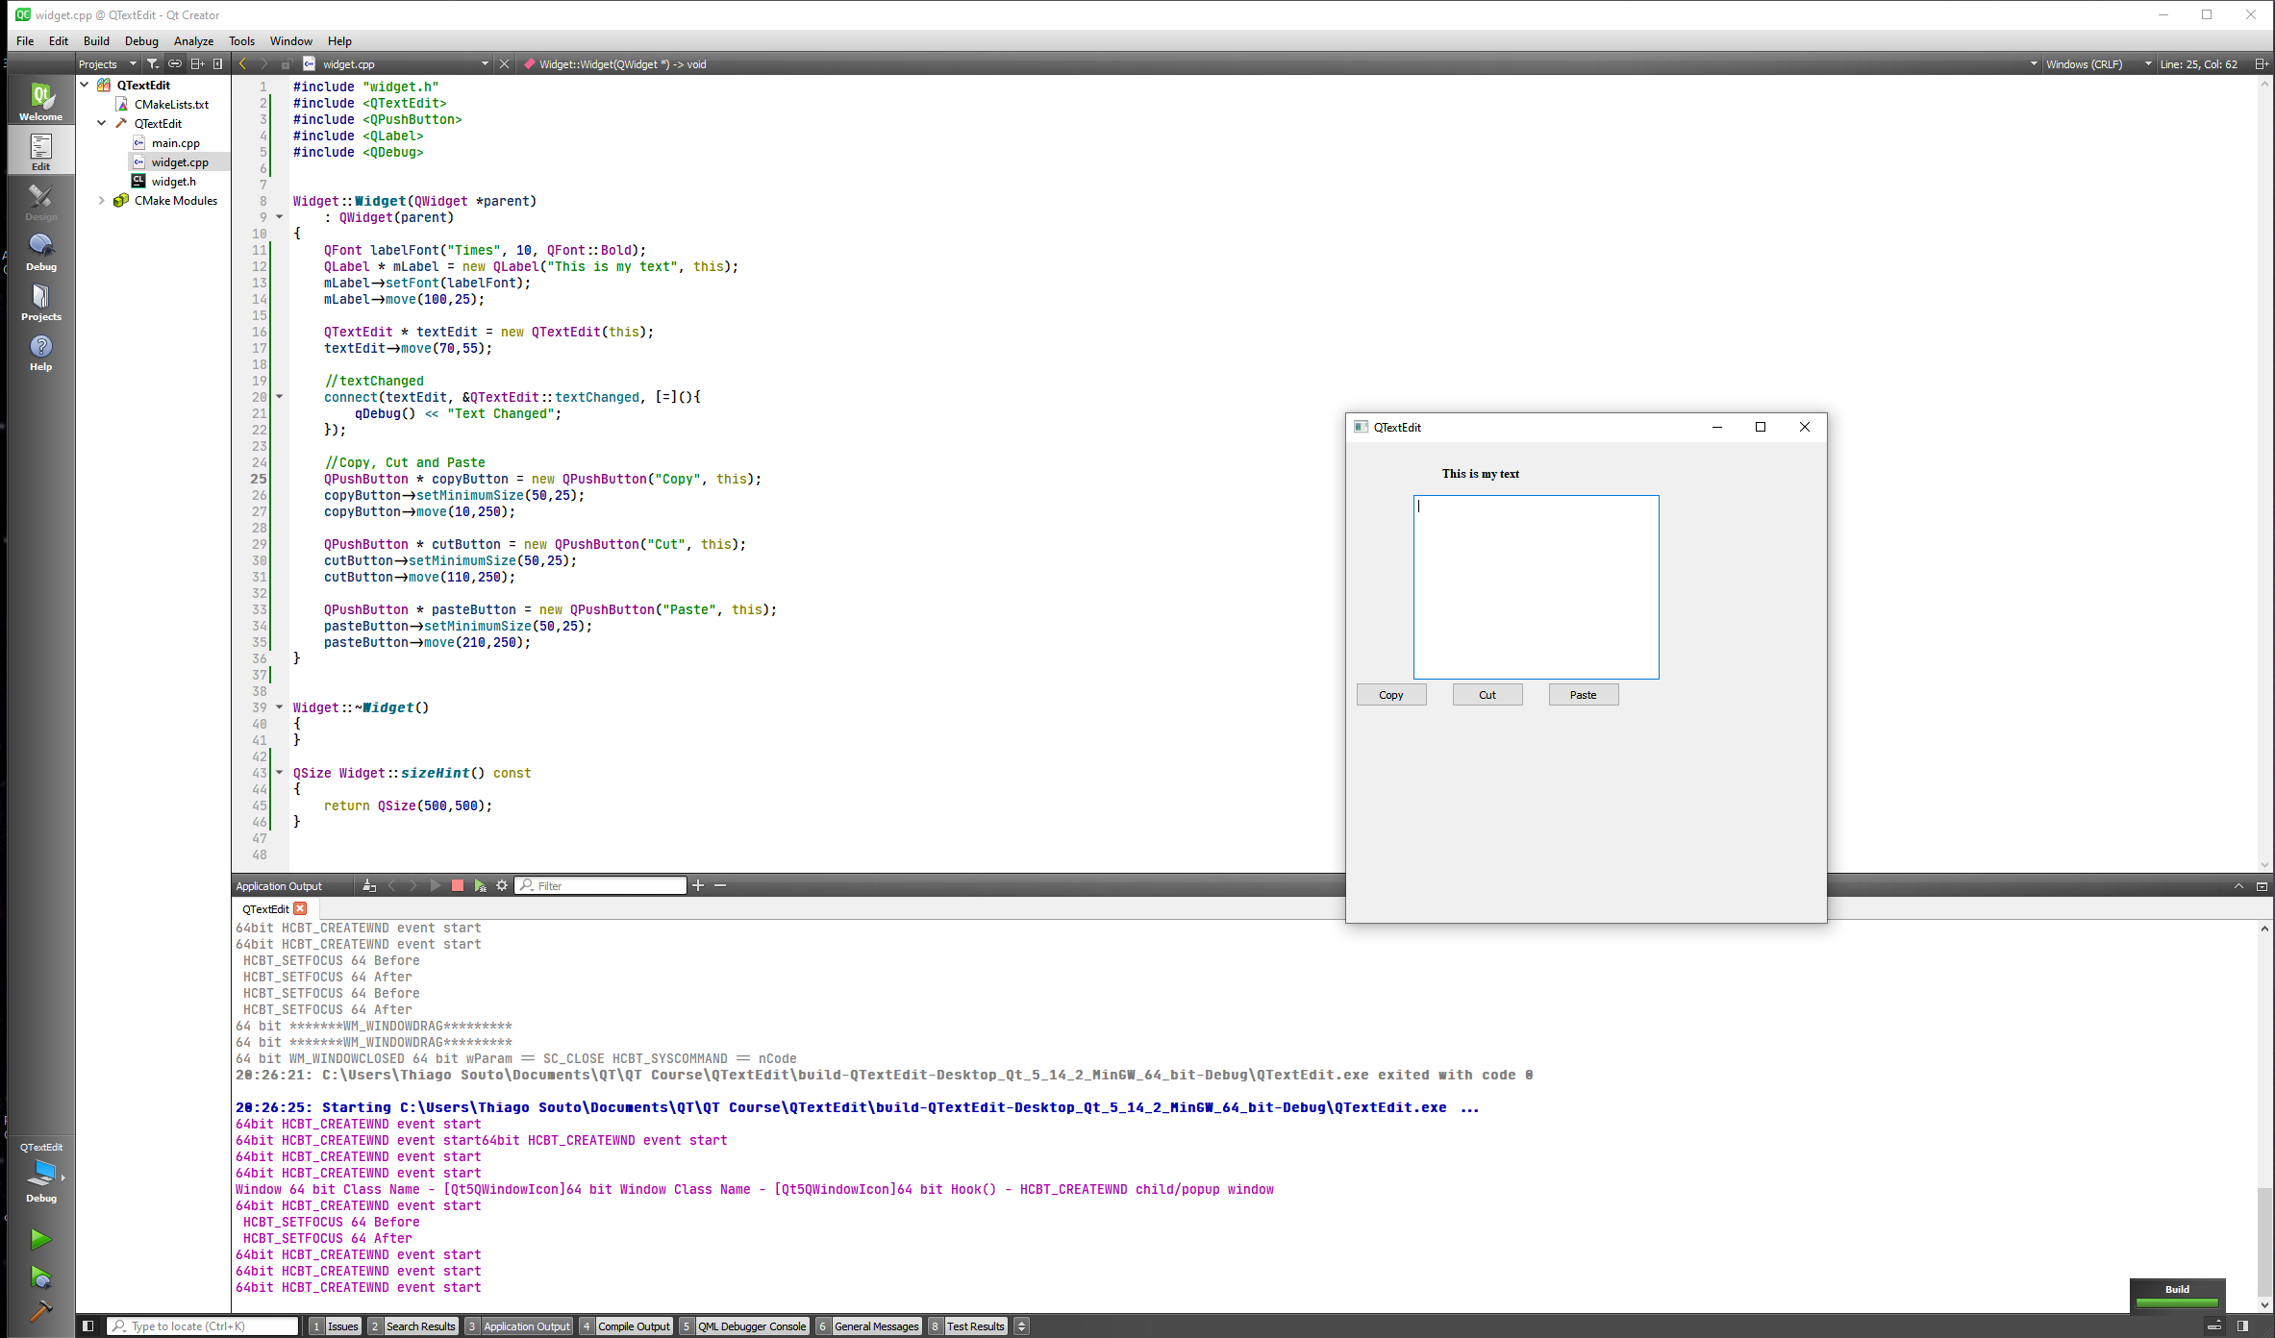2275x1338 pixels.
Task: Go back in editor navigation history
Action: 242,64
